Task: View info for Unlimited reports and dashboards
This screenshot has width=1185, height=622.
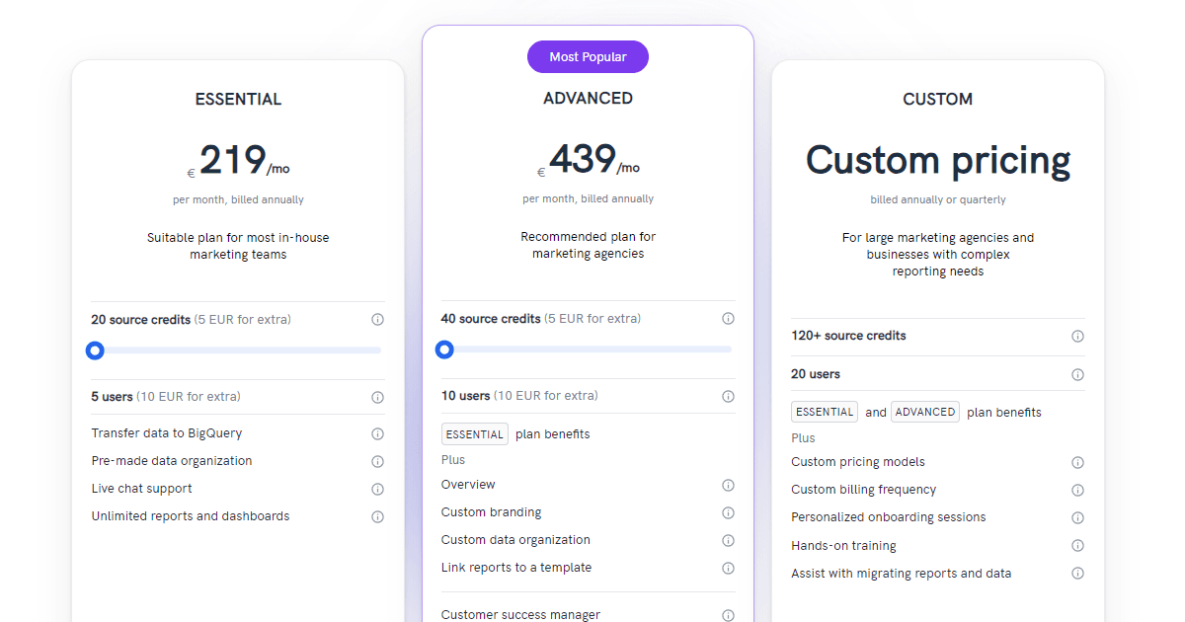Action: tap(377, 516)
